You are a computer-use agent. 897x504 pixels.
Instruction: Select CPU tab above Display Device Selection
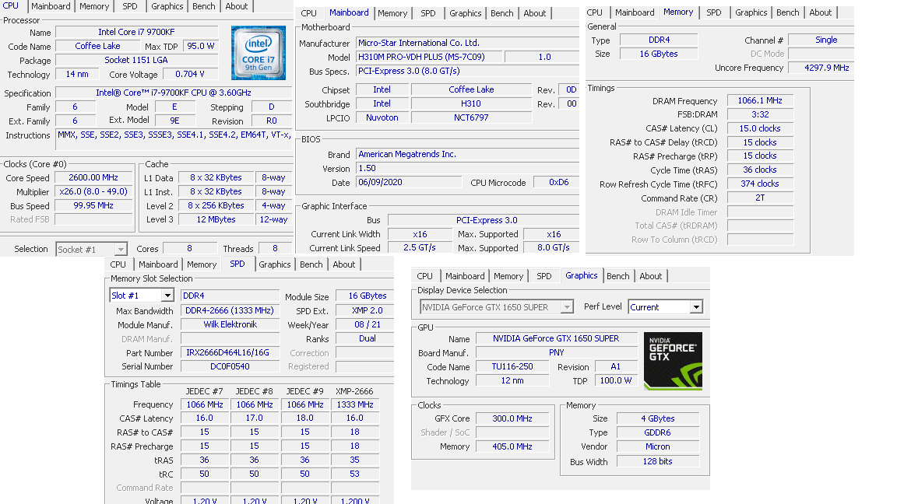[424, 276]
